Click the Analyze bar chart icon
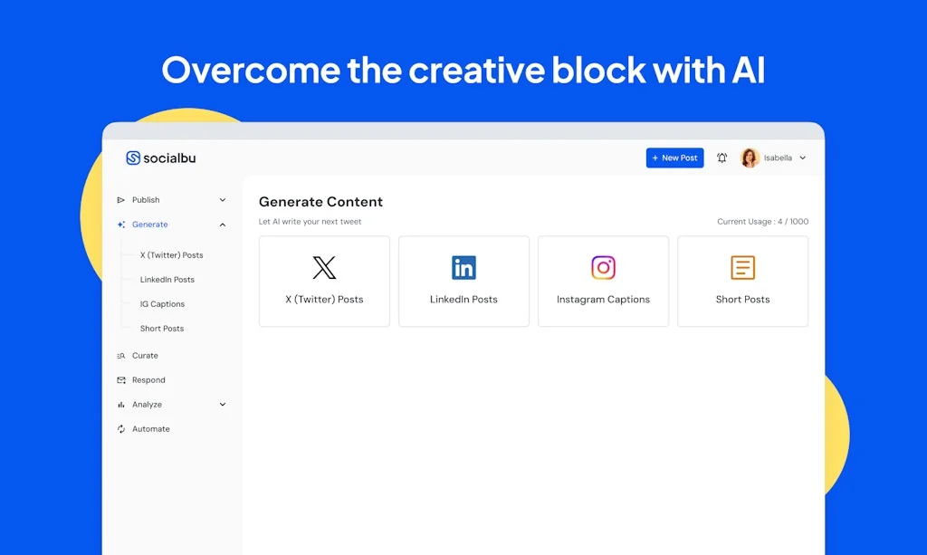This screenshot has width=927, height=555. coord(121,405)
